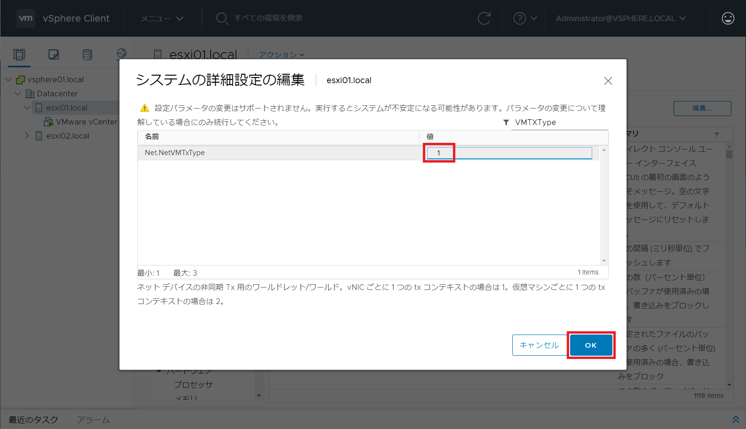
Task: Switch to Networking view icon
Action: [x=121, y=54]
